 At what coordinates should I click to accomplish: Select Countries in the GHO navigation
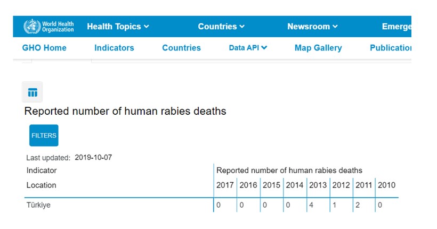tap(181, 48)
